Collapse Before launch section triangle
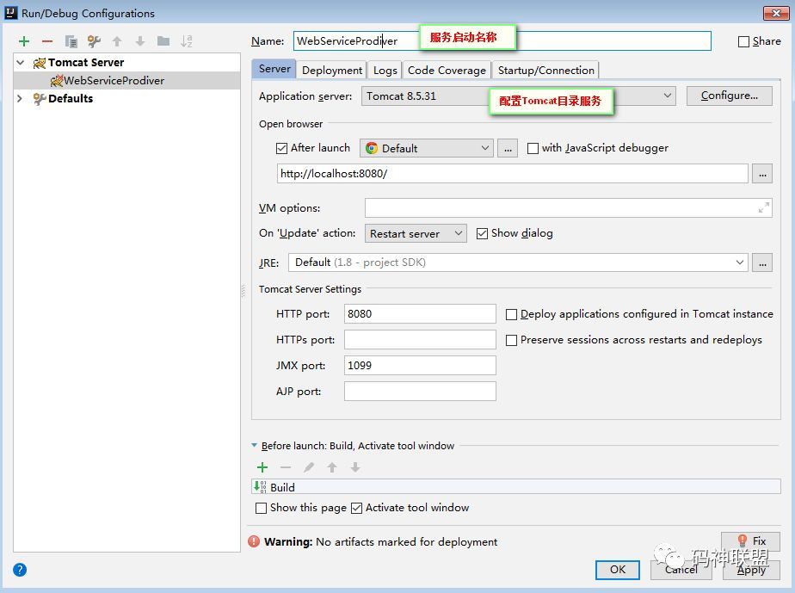The image size is (795, 593). point(254,445)
